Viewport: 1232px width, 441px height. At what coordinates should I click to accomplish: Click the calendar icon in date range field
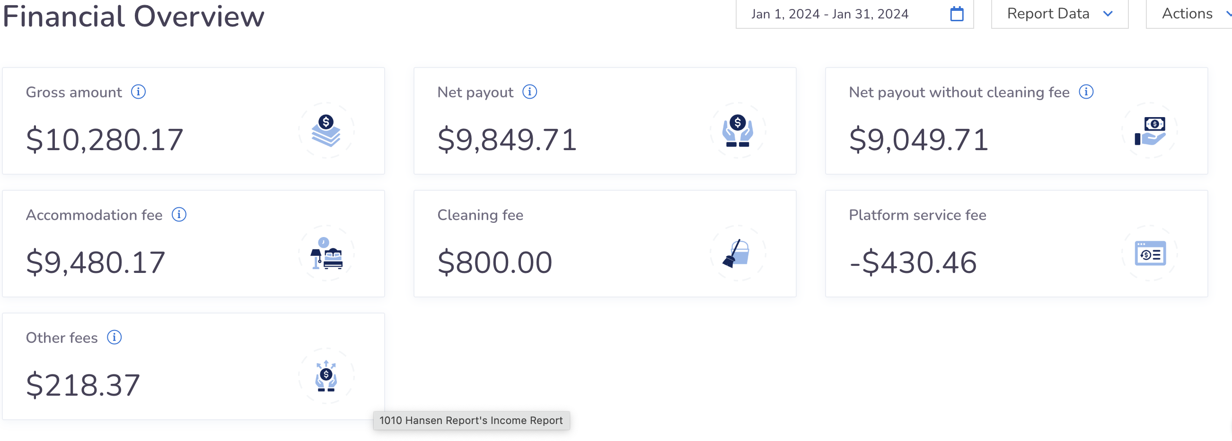tap(957, 13)
